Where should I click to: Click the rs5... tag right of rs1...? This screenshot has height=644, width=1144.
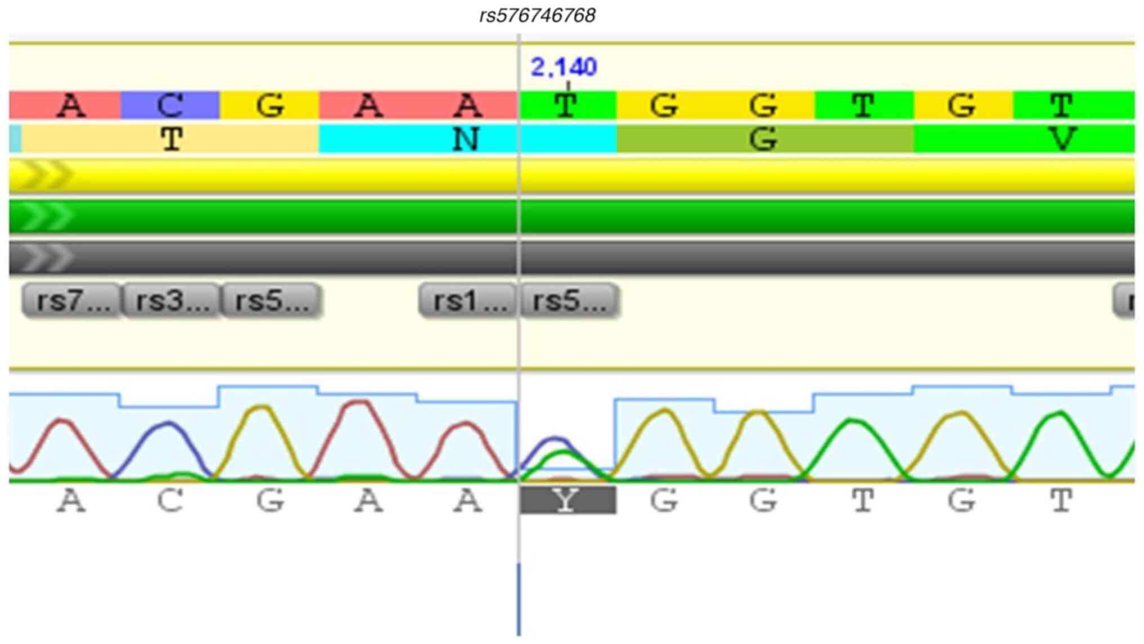(569, 301)
